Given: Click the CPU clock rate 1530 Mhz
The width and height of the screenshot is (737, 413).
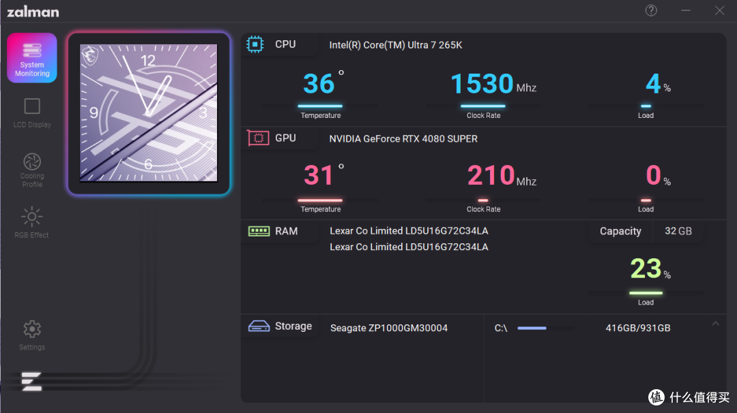Looking at the screenshot, I should (493, 84).
